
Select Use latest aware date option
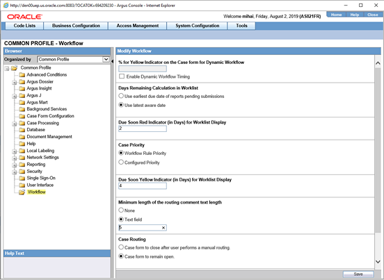(121, 105)
